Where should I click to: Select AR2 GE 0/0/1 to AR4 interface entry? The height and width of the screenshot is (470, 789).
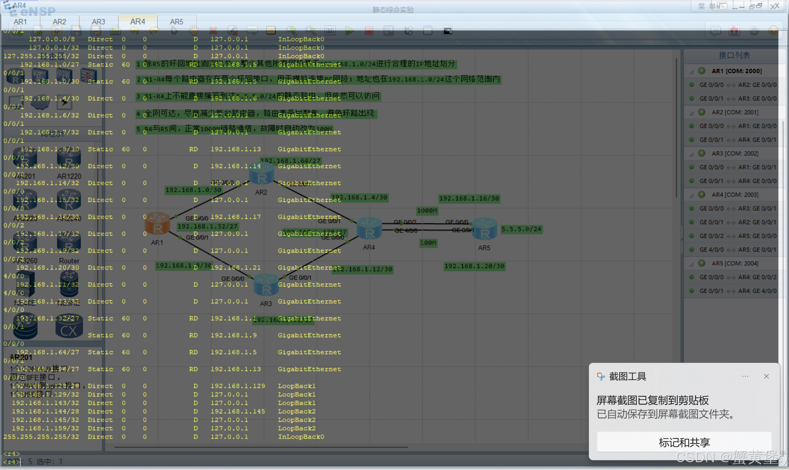pyautogui.click(x=738, y=140)
